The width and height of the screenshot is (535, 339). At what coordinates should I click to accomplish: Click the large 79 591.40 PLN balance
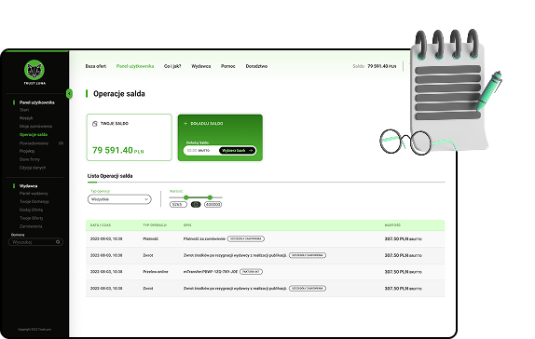click(x=118, y=150)
